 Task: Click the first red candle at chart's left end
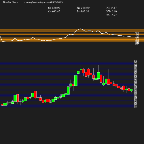point(2,105)
